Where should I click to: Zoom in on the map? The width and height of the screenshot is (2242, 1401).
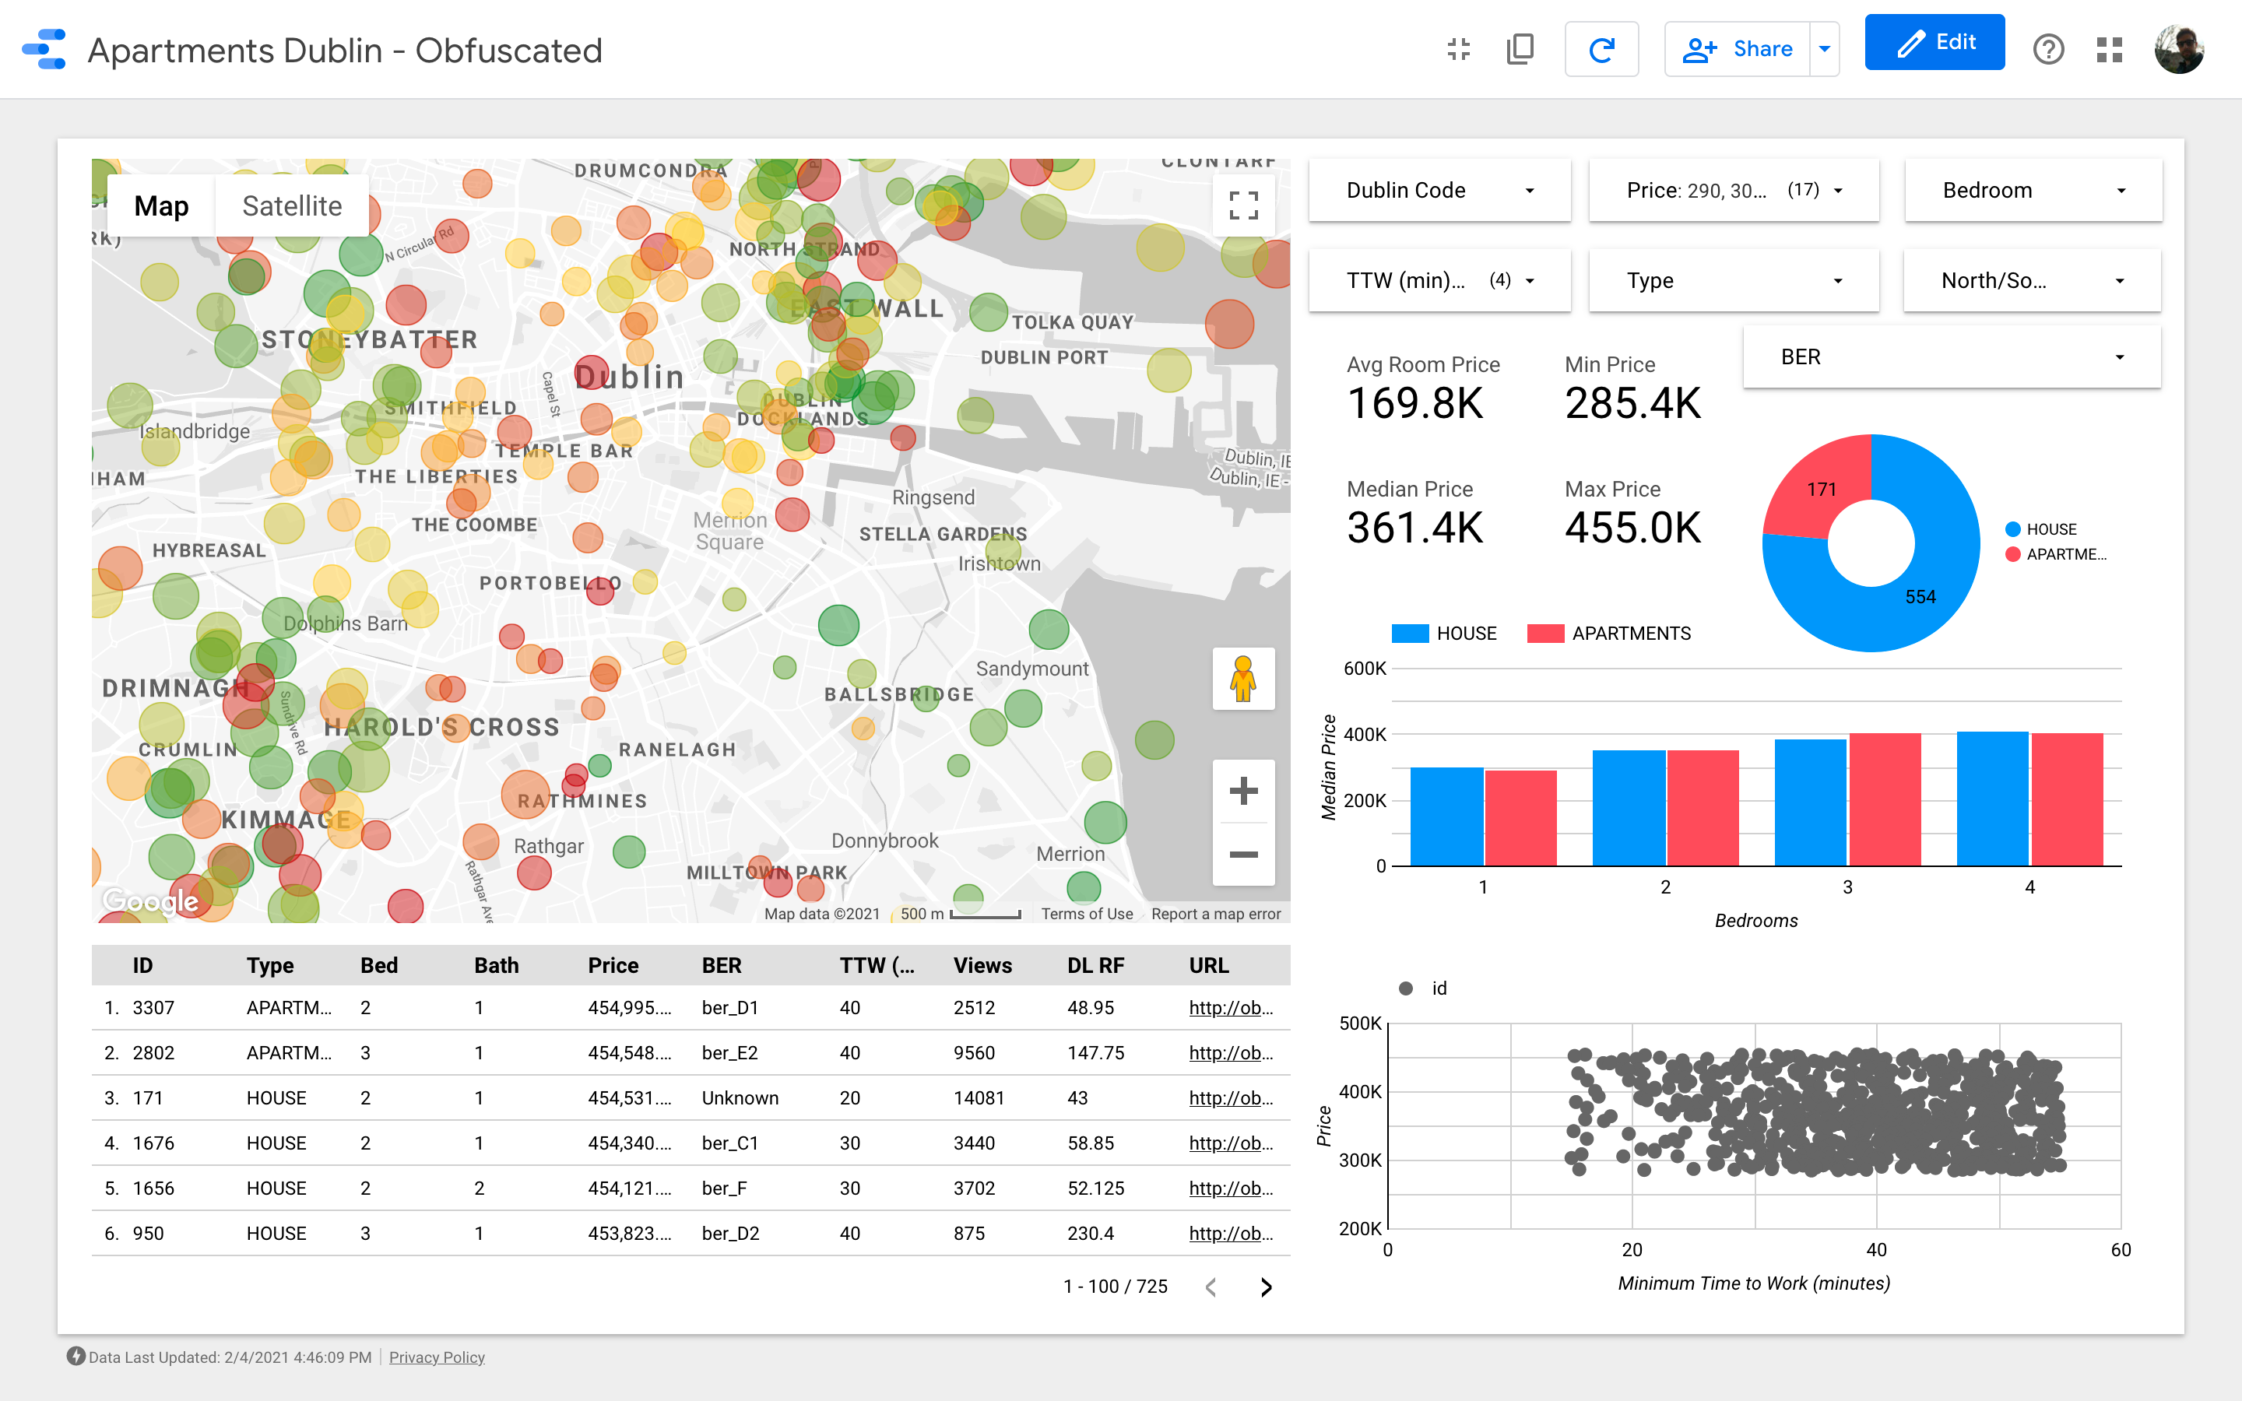[1243, 792]
